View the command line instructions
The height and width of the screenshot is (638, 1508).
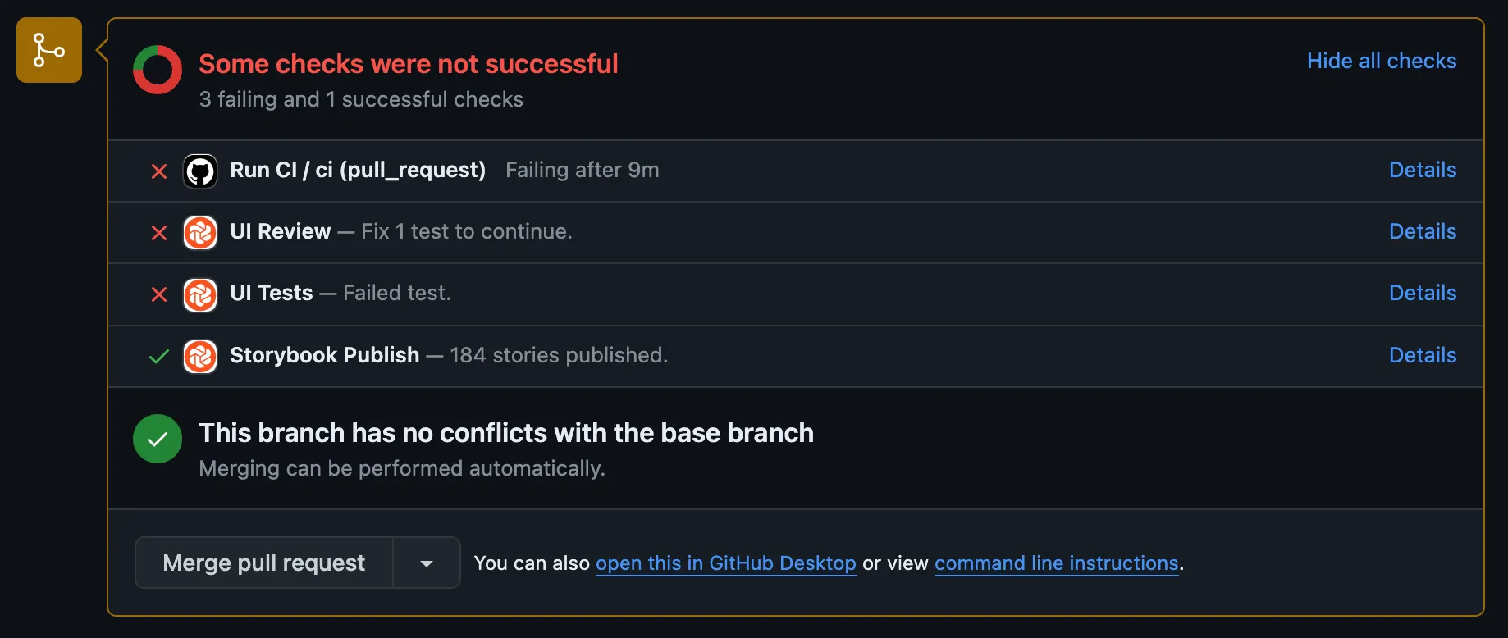coord(1056,563)
